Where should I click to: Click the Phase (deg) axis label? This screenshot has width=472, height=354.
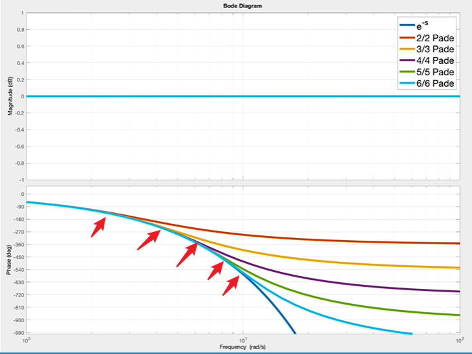(9, 260)
